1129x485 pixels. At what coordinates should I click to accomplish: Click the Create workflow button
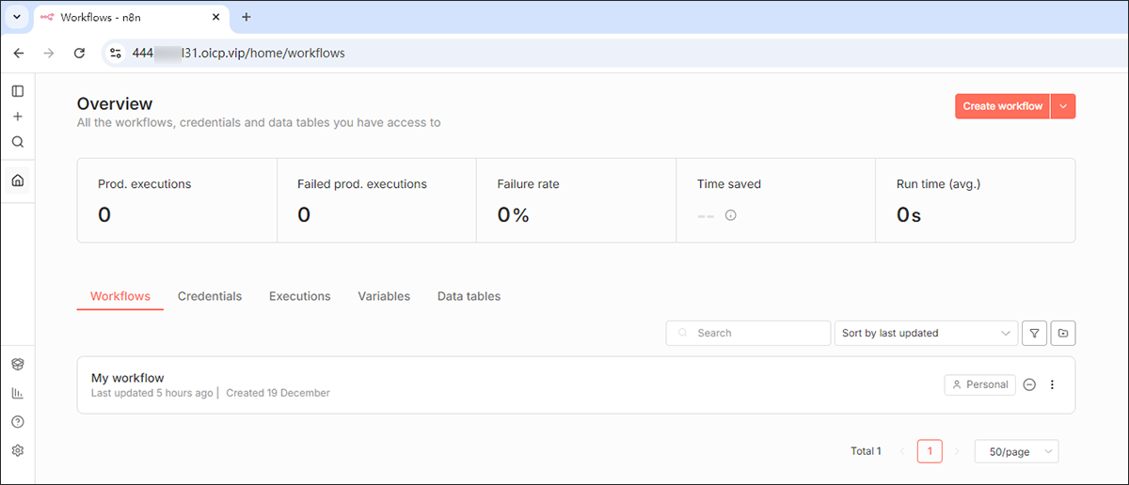click(x=1002, y=106)
